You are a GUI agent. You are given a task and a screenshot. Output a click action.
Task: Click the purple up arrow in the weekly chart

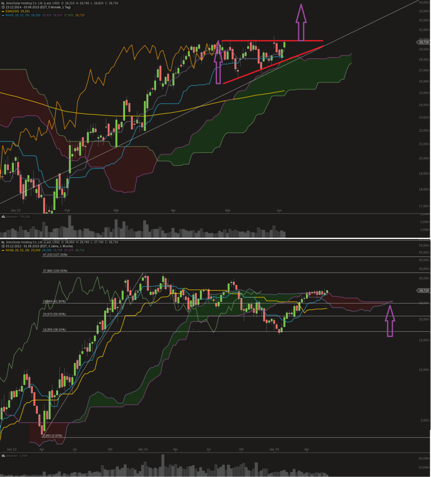pyautogui.click(x=390, y=321)
